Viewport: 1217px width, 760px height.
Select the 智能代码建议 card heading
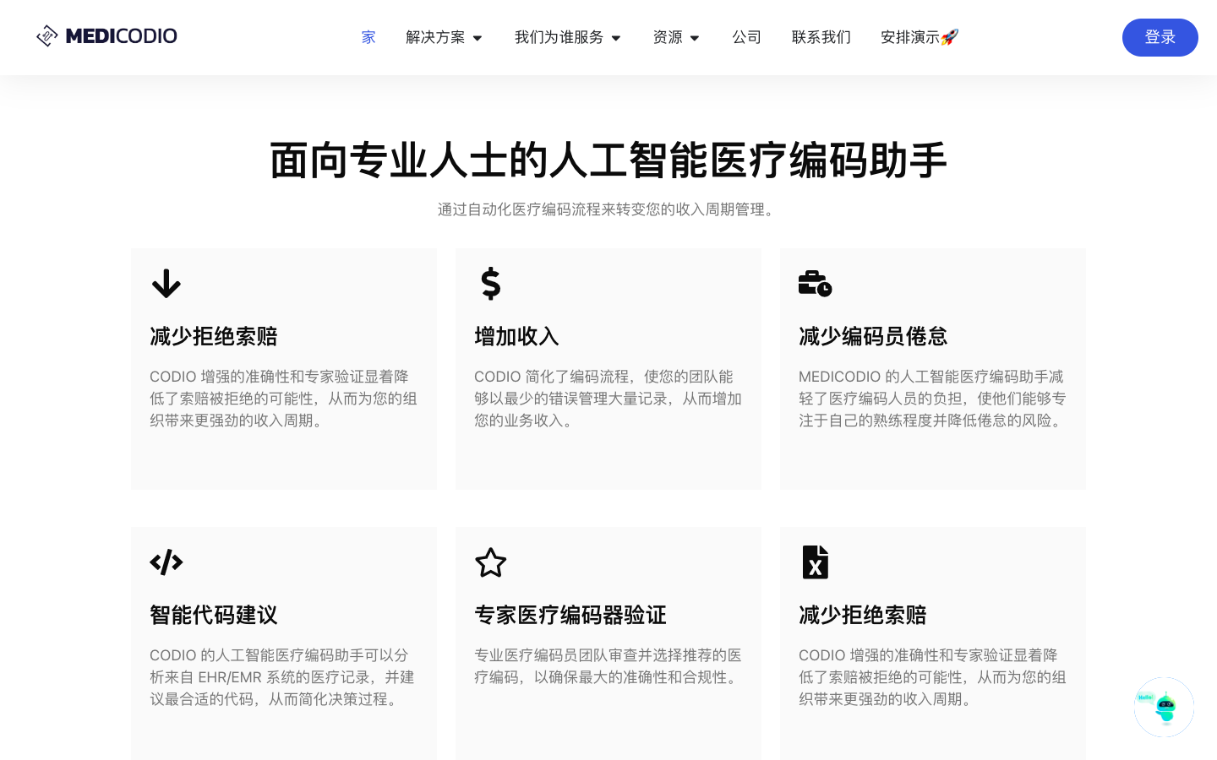(214, 615)
